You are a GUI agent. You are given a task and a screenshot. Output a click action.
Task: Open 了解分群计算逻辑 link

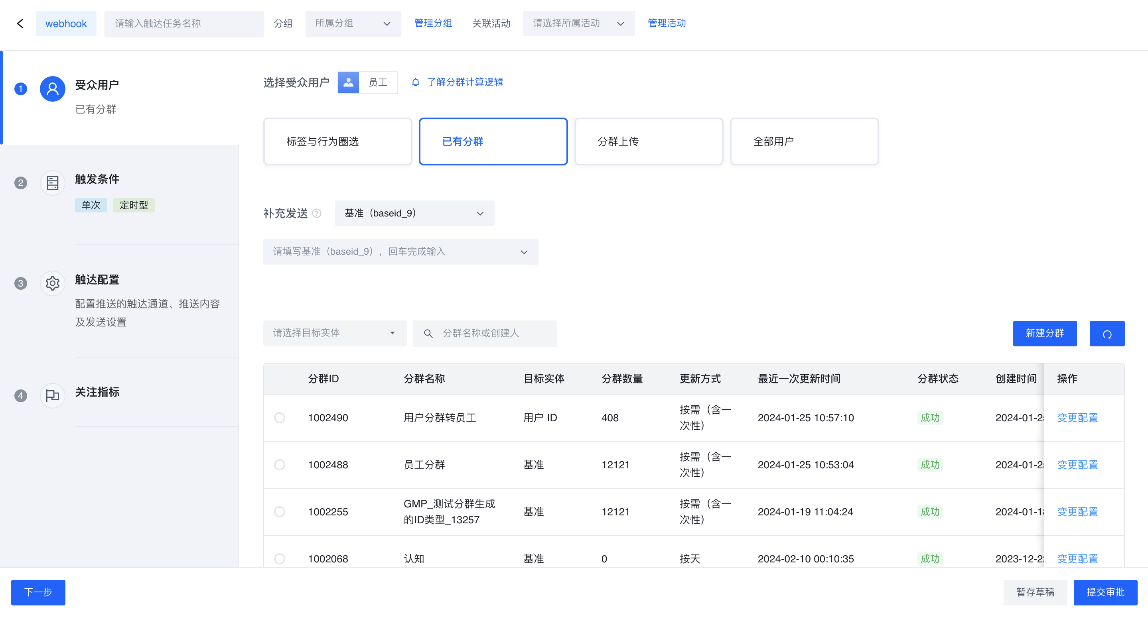(464, 83)
